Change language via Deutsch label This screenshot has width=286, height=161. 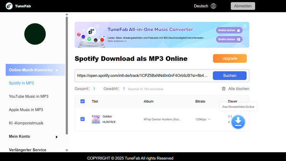pyautogui.click(x=201, y=6)
